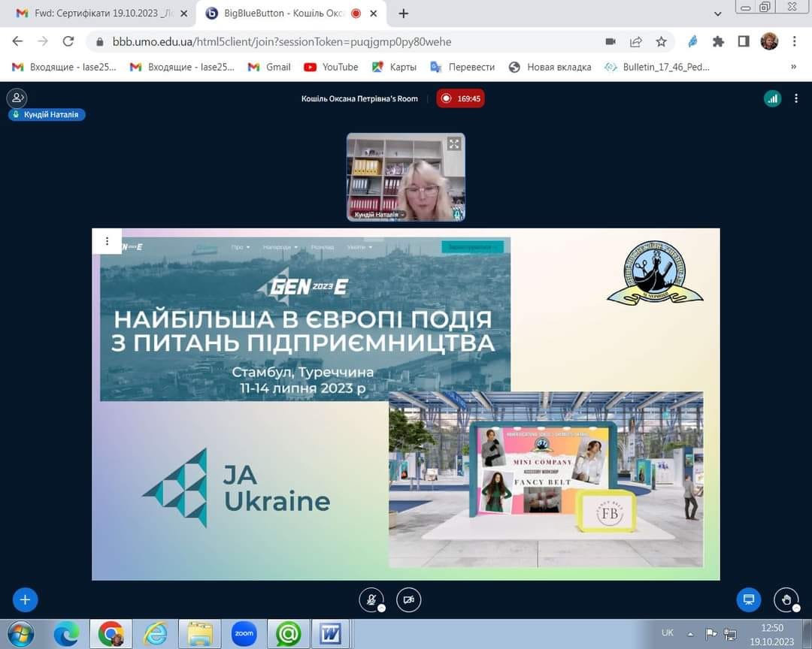
Task: Go back in browser history
Action: 17,41
